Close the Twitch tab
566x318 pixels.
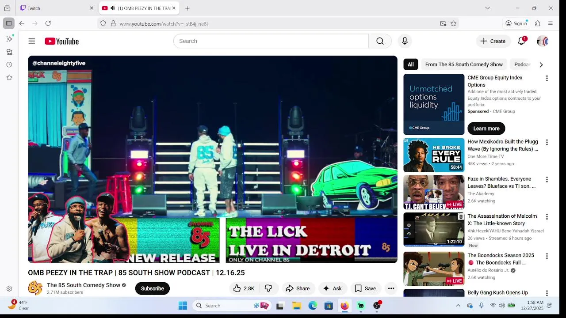(x=92, y=8)
